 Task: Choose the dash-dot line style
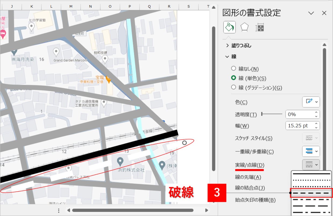(x=312, y=200)
